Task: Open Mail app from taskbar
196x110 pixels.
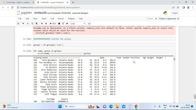Action: tap(124, 106)
